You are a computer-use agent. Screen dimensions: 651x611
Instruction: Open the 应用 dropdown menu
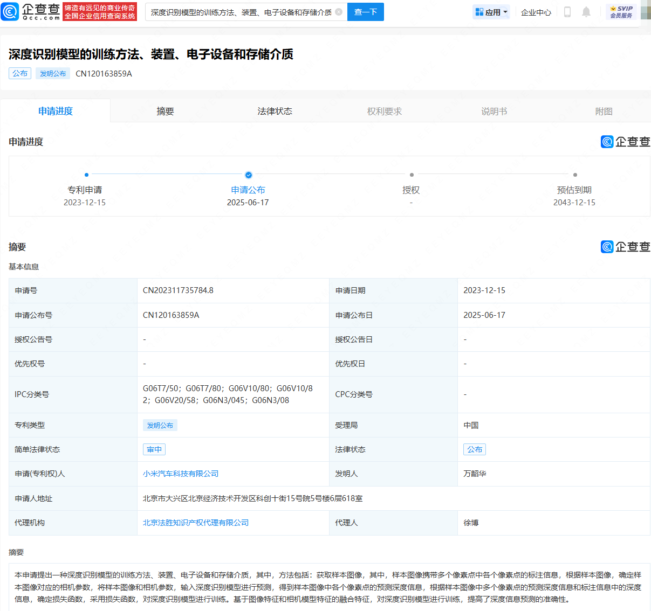tap(491, 12)
